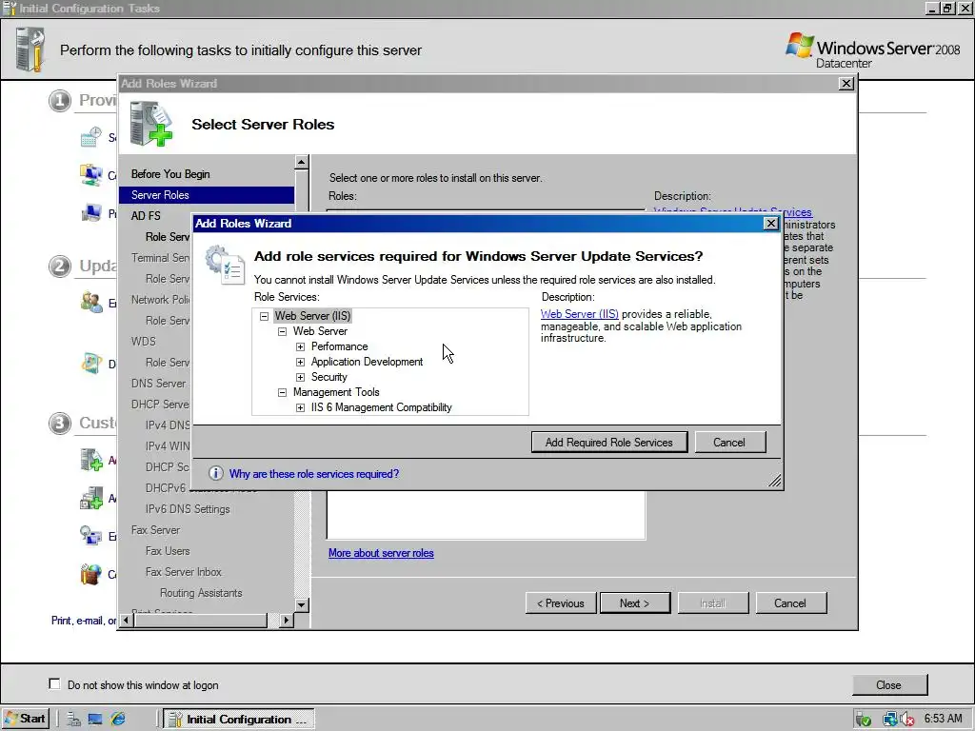The width and height of the screenshot is (975, 731).
Task: Click the info icon beside the role services link
Action: 216,474
